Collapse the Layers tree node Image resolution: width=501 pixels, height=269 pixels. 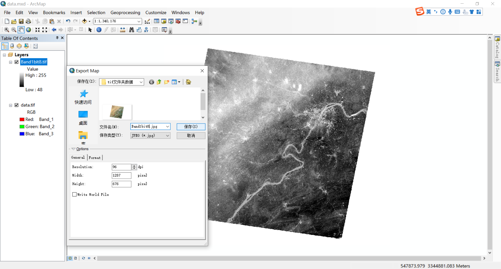4,55
